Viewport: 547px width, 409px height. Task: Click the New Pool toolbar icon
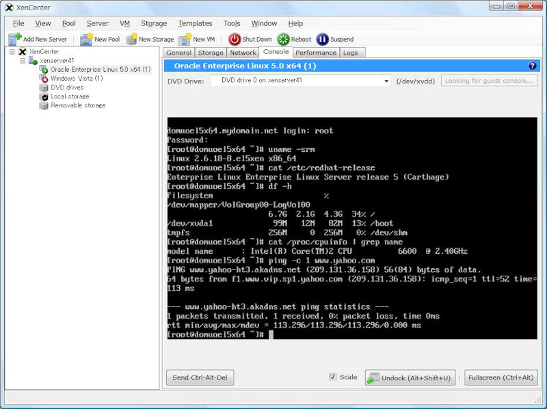pyautogui.click(x=86, y=39)
